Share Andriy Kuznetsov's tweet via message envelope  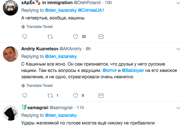(101, 95)
